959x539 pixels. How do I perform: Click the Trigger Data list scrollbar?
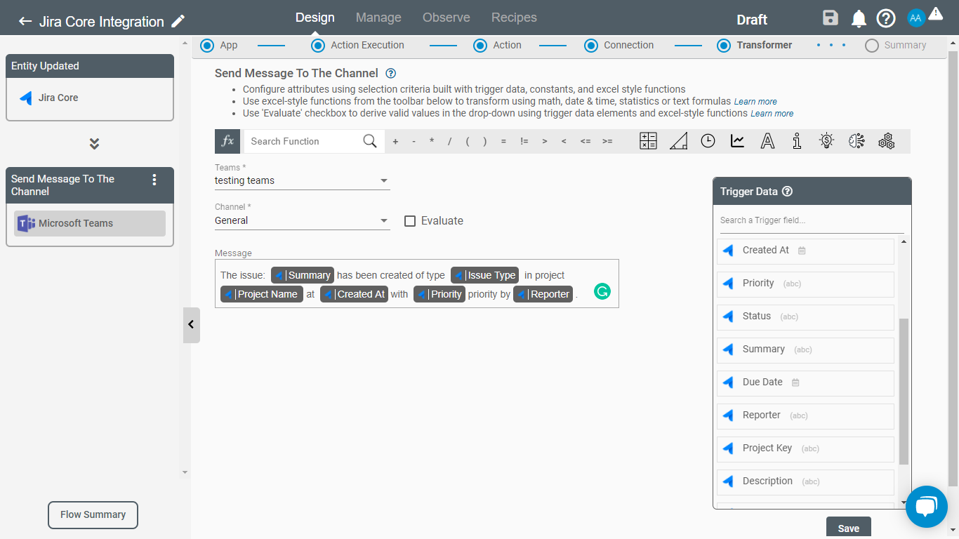coord(904,391)
